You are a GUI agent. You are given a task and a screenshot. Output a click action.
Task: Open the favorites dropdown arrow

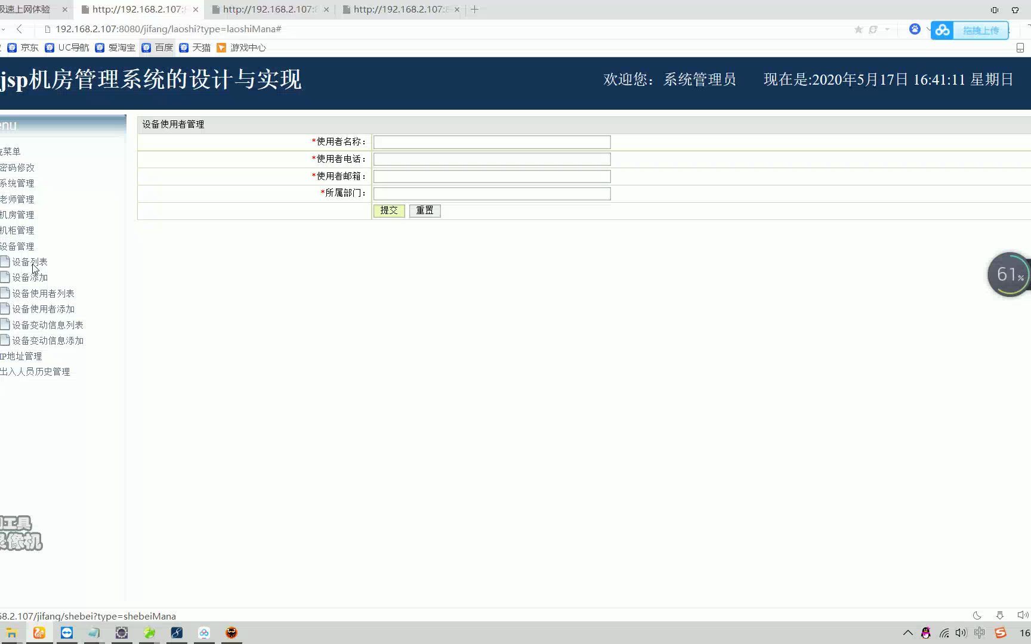(x=887, y=29)
